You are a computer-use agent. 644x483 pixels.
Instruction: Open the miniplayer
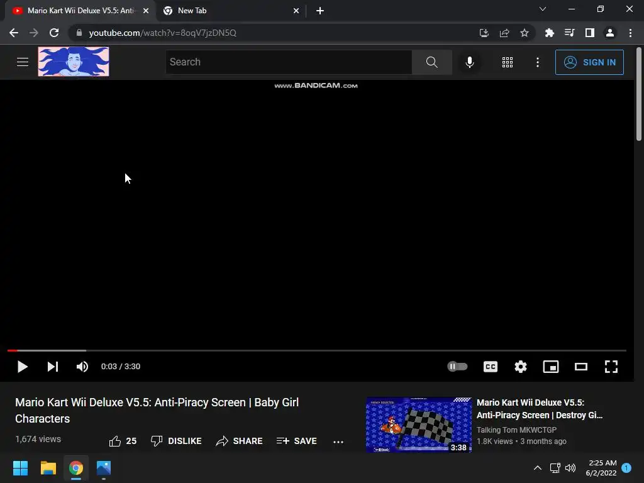pyautogui.click(x=551, y=367)
